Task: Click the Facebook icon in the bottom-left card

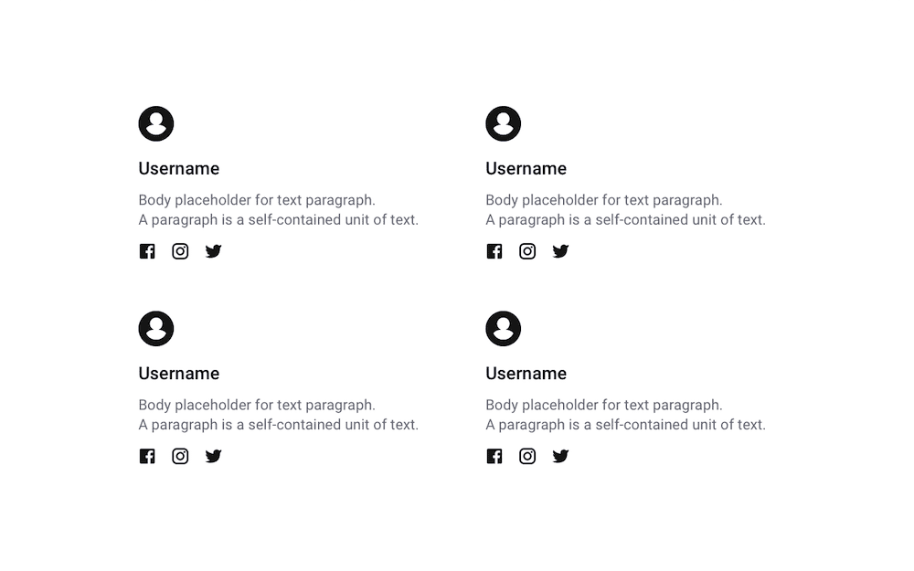Action: (x=147, y=456)
